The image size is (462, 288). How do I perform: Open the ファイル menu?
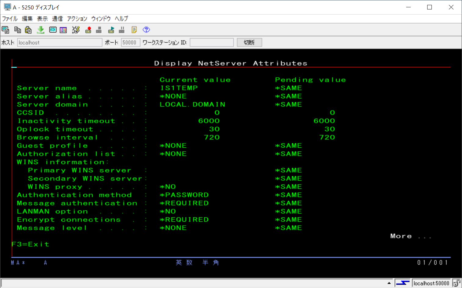10,19
